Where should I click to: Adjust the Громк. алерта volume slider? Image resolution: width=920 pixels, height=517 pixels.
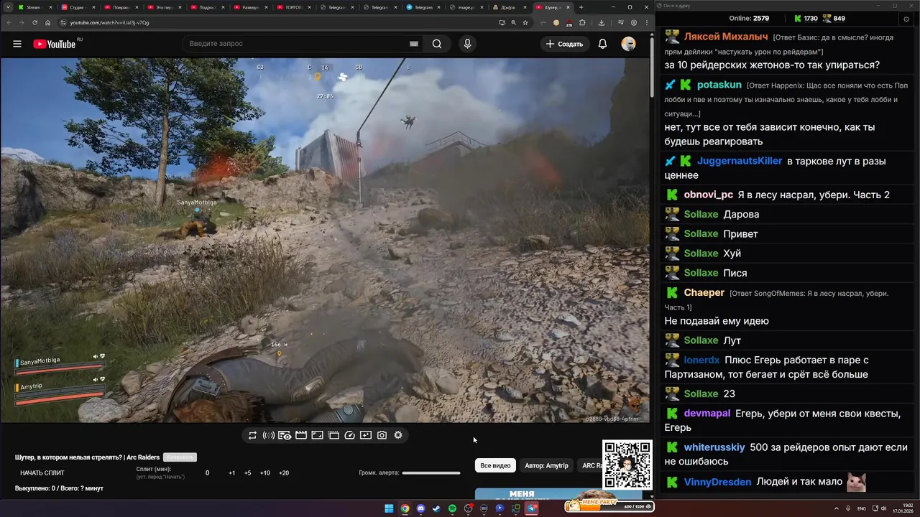(431, 473)
